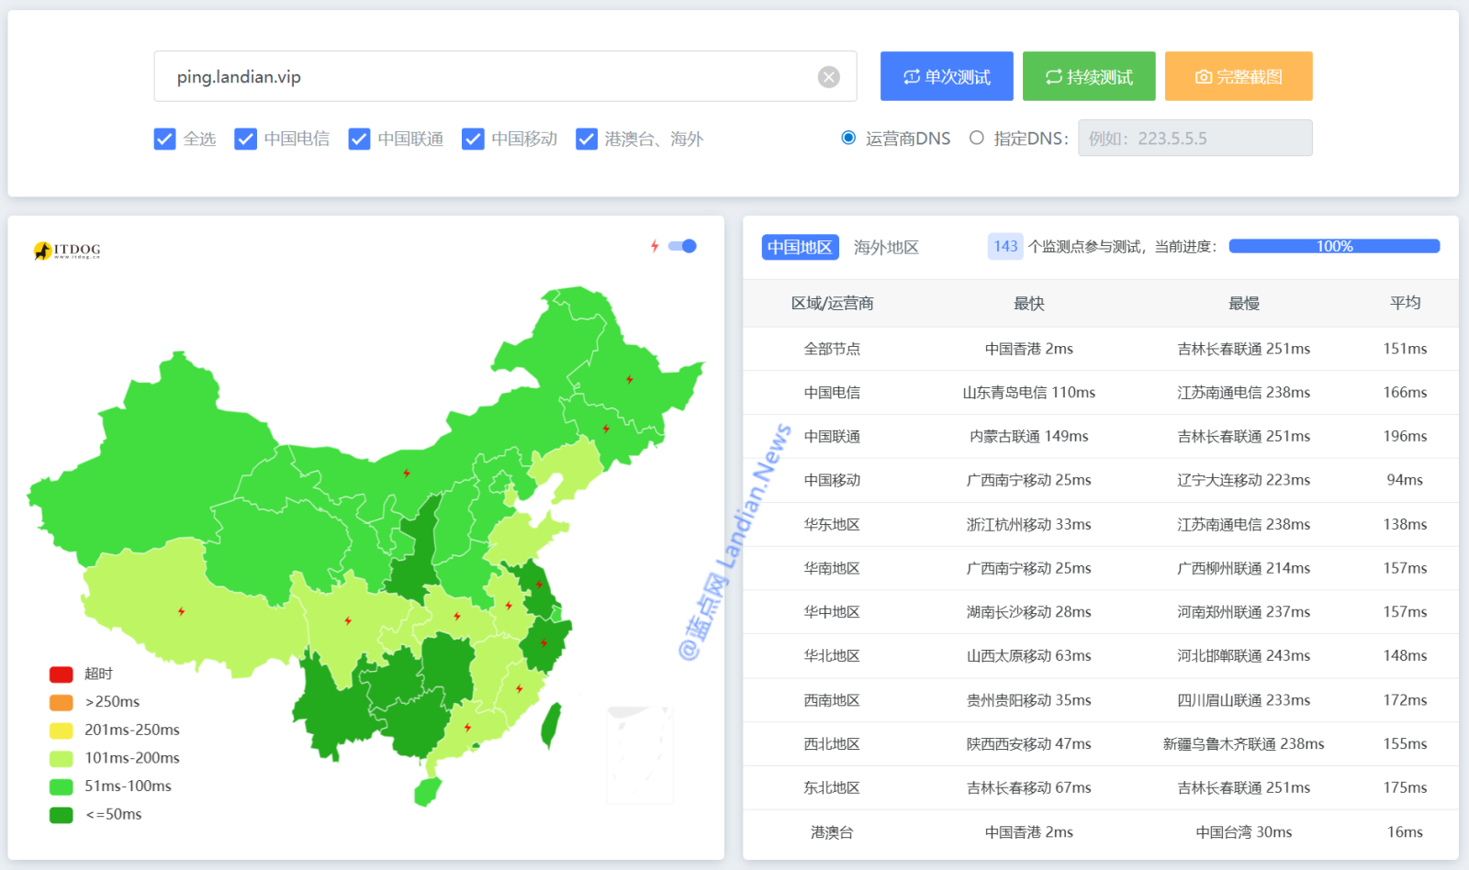1469x870 pixels.
Task: Select the 指定DNS radio button
Action: (x=977, y=139)
